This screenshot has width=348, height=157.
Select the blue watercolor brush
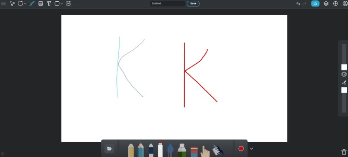click(170, 150)
